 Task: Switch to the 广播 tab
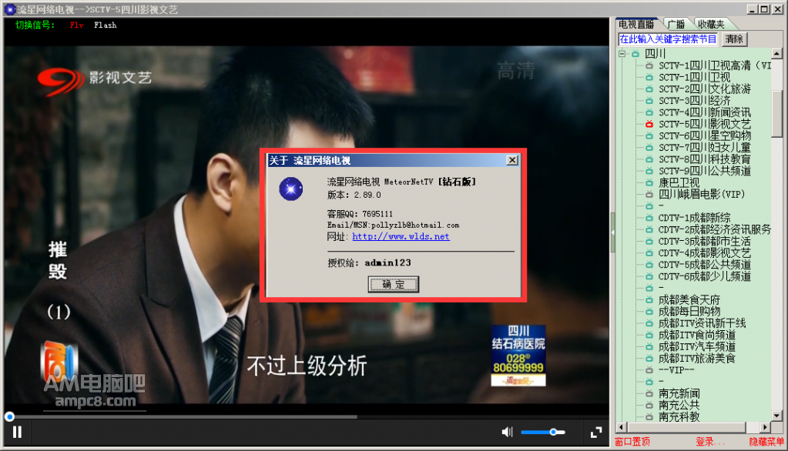676,24
